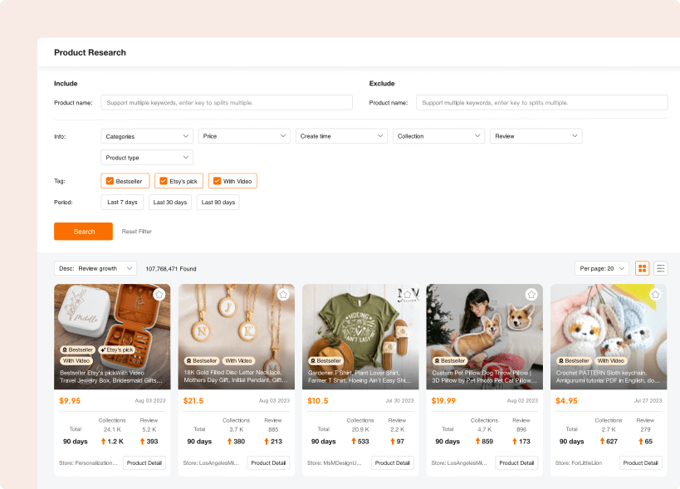Image resolution: width=680 pixels, height=489 pixels.
Task: Select the Last 90 days period
Action: click(x=218, y=202)
